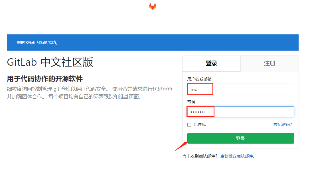Focus the 密码 password field
Screen dimensions: 310x174
pyautogui.click(x=241, y=112)
